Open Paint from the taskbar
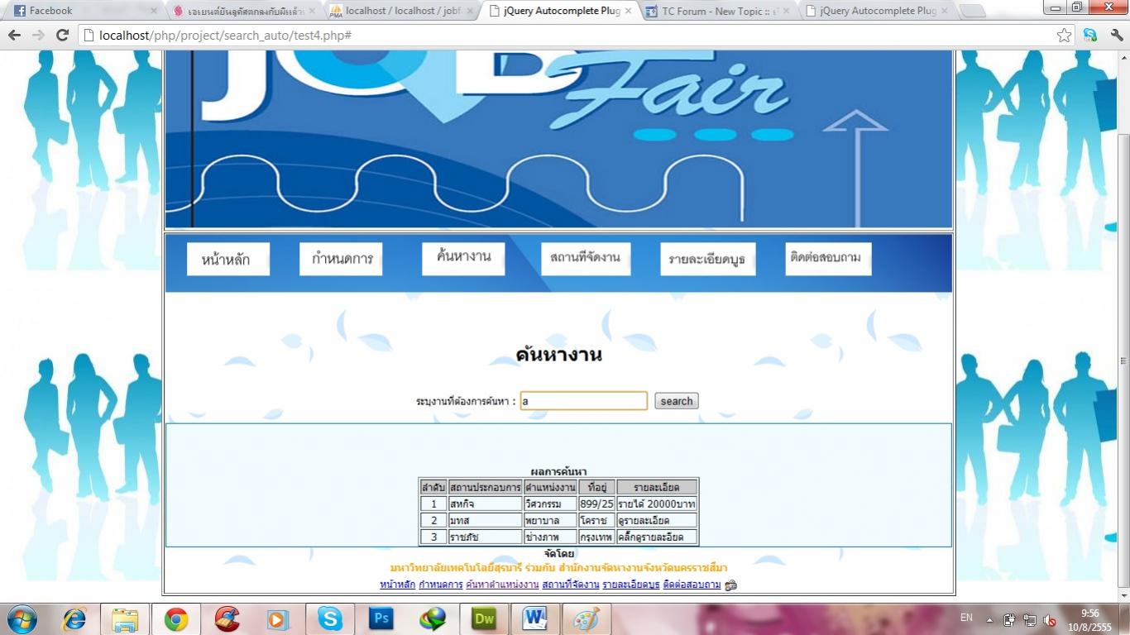Viewport: 1130px width, 635px height. click(x=586, y=619)
